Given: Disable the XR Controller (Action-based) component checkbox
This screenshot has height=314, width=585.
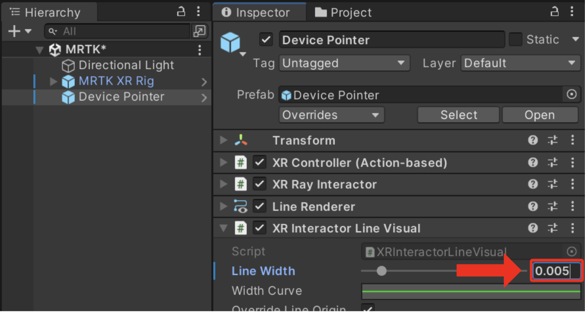Looking at the screenshot, I should tap(259, 162).
